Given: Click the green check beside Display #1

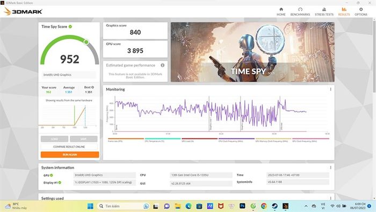Looking at the screenshot, I should (x=60, y=182).
